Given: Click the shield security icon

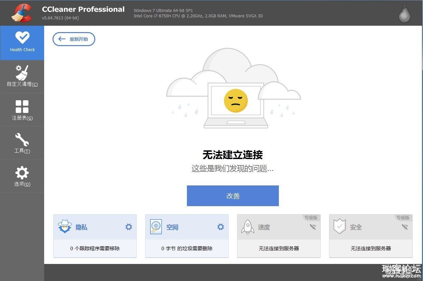Looking at the screenshot, I should (340, 227).
